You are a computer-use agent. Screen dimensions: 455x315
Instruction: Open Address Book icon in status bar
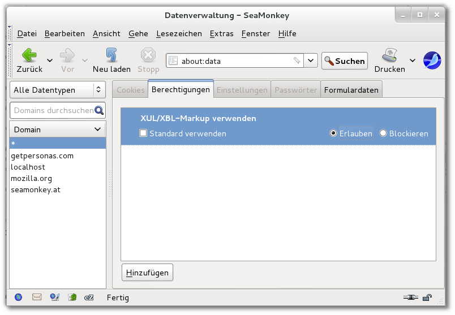click(x=72, y=297)
